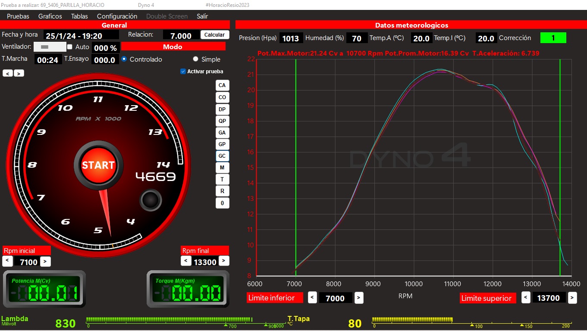Increase Limite superior with right arrow
The width and height of the screenshot is (587, 331).
[572, 297]
